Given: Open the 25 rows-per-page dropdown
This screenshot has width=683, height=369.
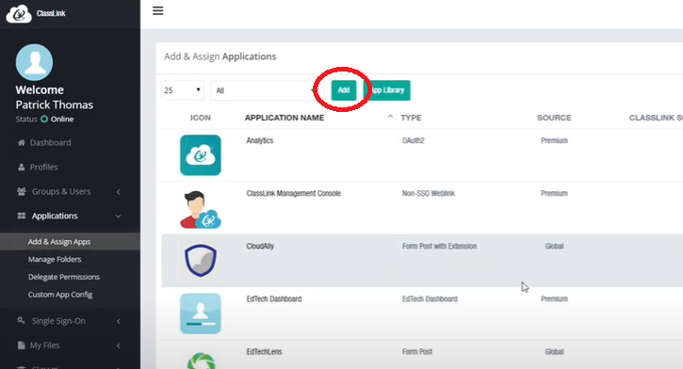Looking at the screenshot, I should point(183,90).
